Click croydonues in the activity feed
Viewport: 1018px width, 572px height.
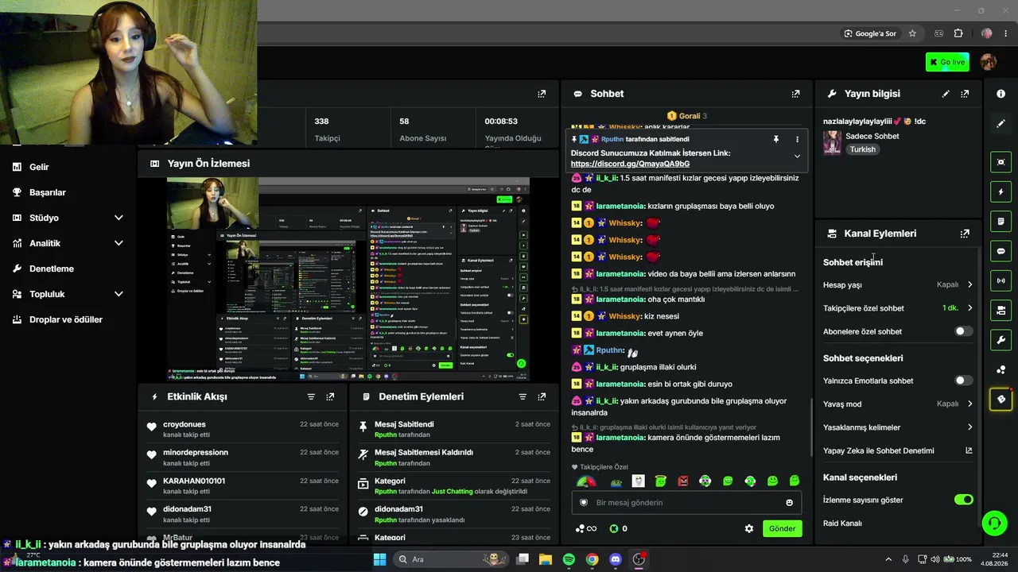click(x=185, y=424)
